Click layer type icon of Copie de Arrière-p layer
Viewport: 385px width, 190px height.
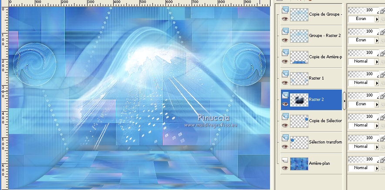coord(285,53)
